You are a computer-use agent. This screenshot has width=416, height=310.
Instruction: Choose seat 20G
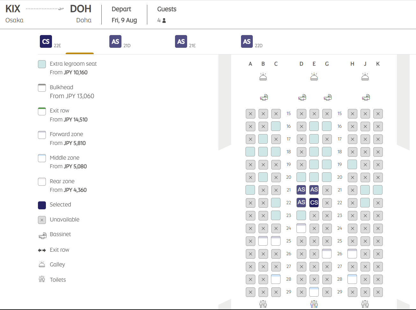click(327, 177)
